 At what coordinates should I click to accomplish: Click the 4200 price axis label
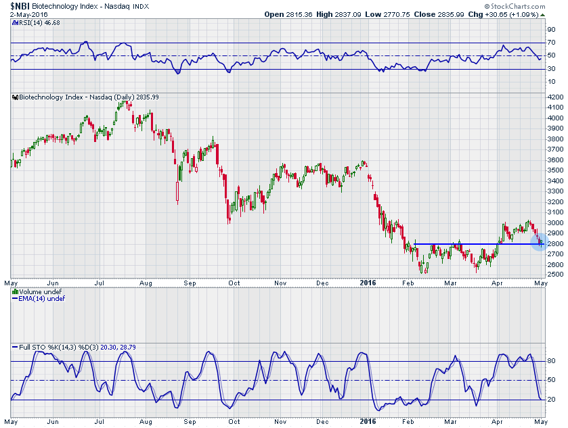555,97
